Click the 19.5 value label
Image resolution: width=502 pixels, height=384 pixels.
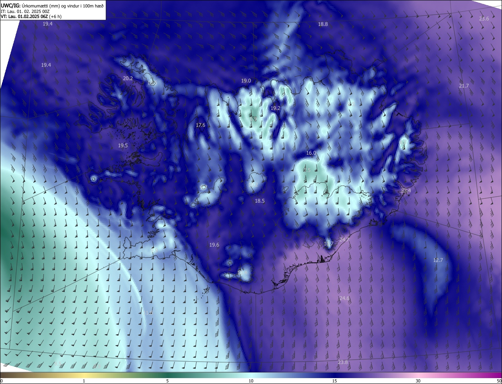coord(123,146)
